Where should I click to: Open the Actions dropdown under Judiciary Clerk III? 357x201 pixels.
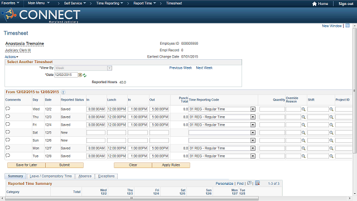(x=11, y=57)
